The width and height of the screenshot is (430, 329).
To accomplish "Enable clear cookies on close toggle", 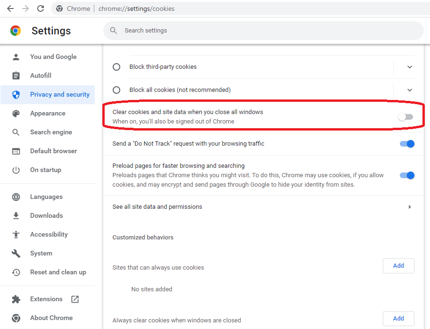I will (405, 117).
